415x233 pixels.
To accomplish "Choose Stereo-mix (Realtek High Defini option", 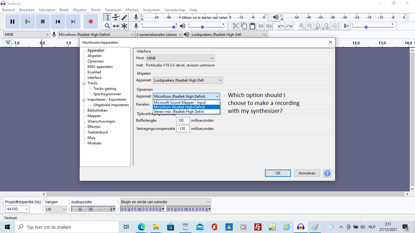I will 186,112.
